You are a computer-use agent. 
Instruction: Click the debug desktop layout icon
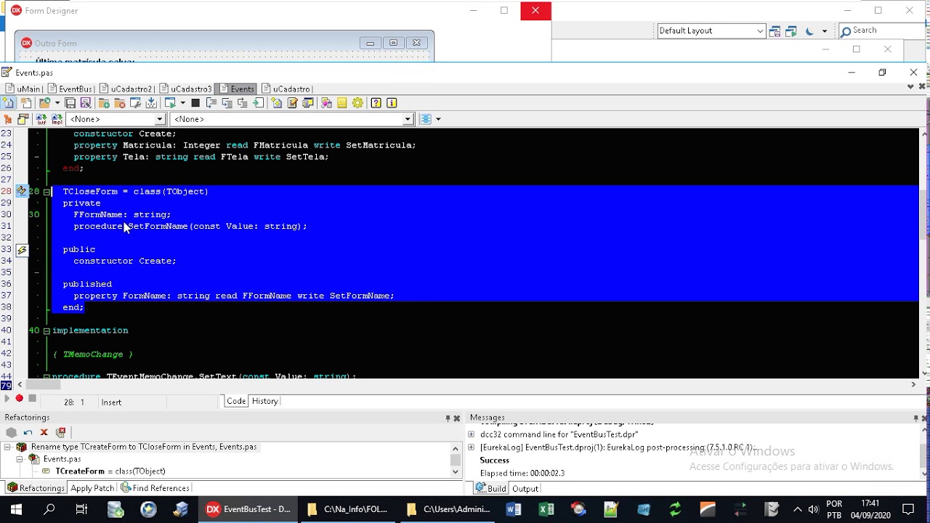pos(790,31)
